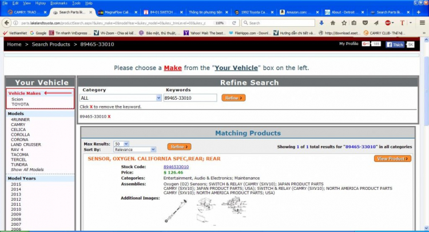Click Show All Models link
Viewport: 429px width, 232px height.
(27, 169)
